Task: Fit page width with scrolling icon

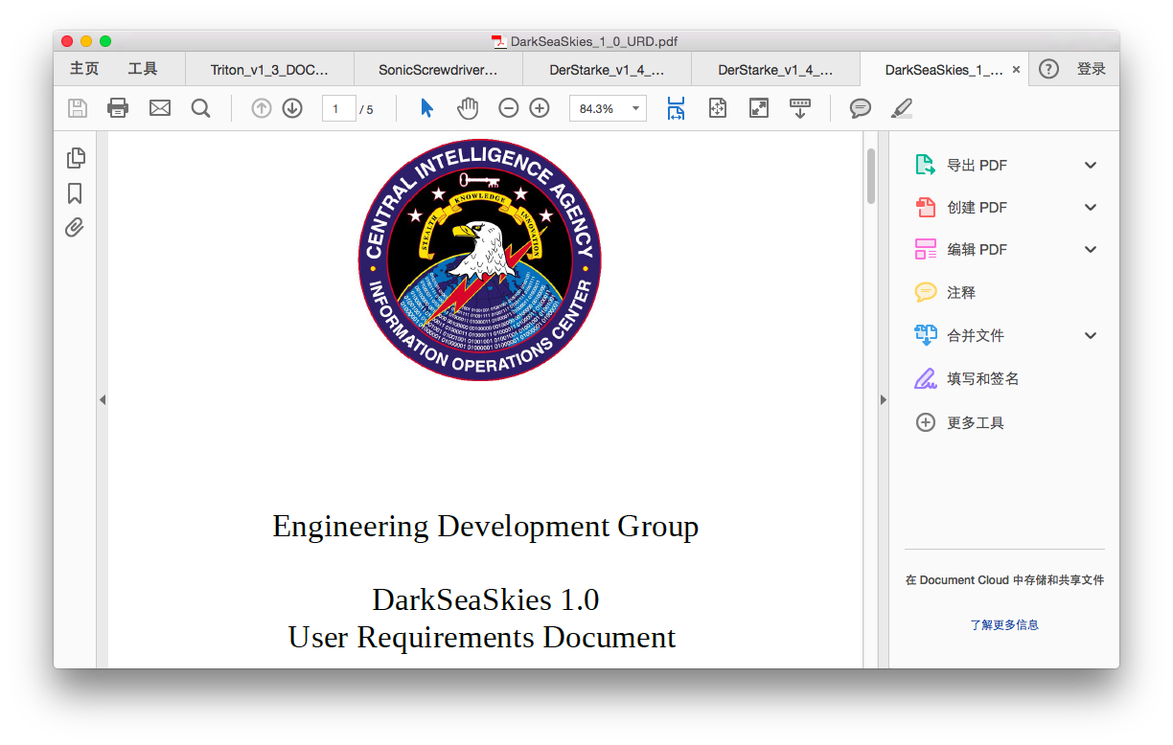Action: [x=677, y=108]
